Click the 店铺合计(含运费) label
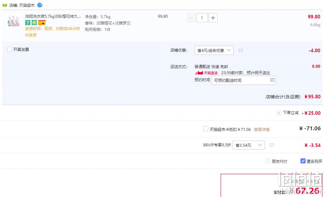This screenshot has width=326, height=197. [x=283, y=97]
